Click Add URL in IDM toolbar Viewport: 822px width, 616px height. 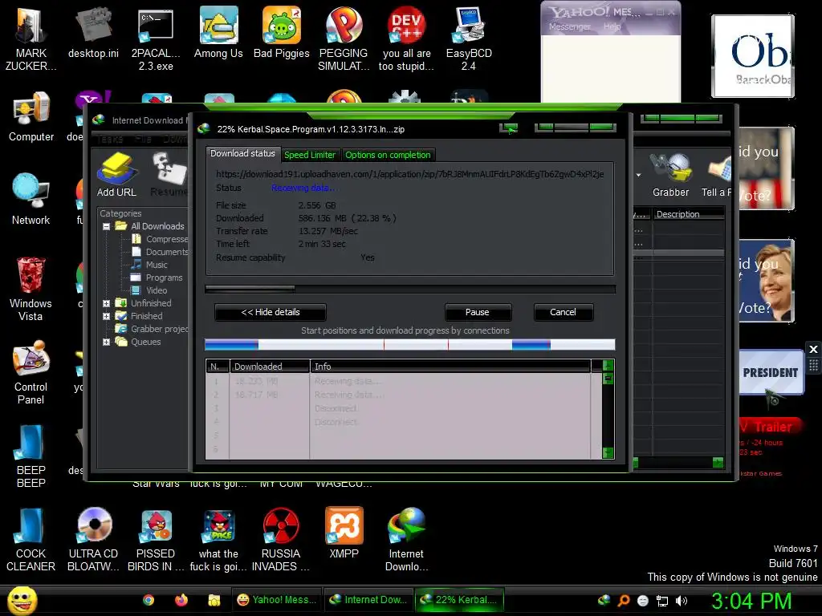(x=116, y=175)
